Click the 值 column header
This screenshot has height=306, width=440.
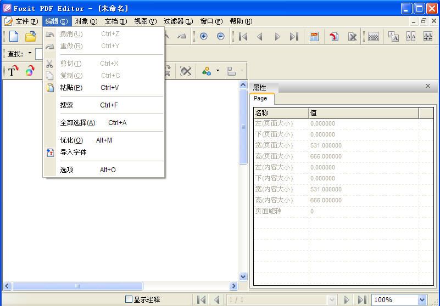coord(364,113)
